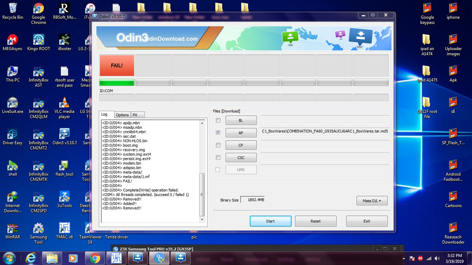This screenshot has width=472, height=265.
Task: Click the log scrollbar down arrow
Action: [202, 220]
